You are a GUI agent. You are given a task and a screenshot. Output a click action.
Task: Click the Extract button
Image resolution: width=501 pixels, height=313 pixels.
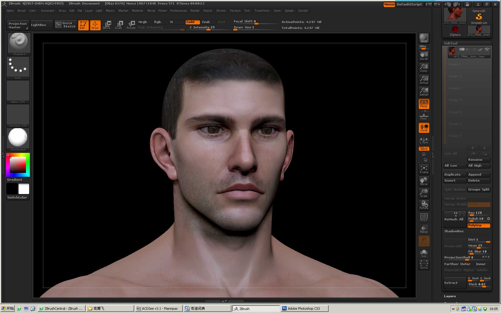click(x=455, y=283)
